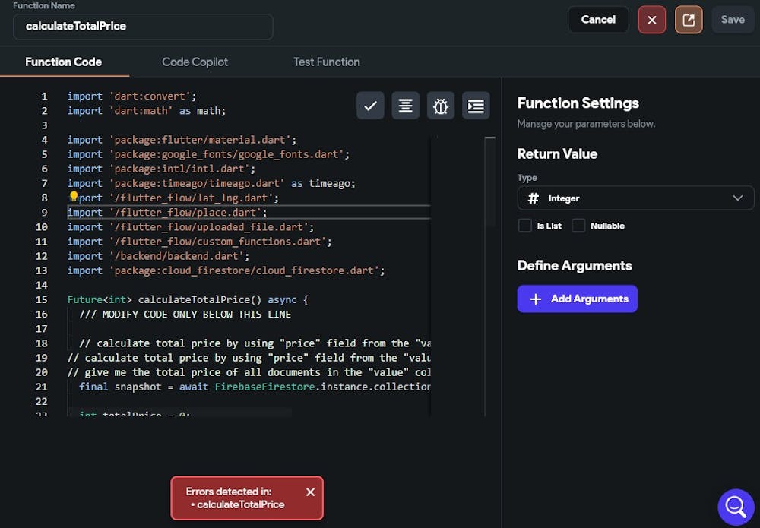Click the code editor vertical scrollbar
760x528 pixels.
point(490,182)
